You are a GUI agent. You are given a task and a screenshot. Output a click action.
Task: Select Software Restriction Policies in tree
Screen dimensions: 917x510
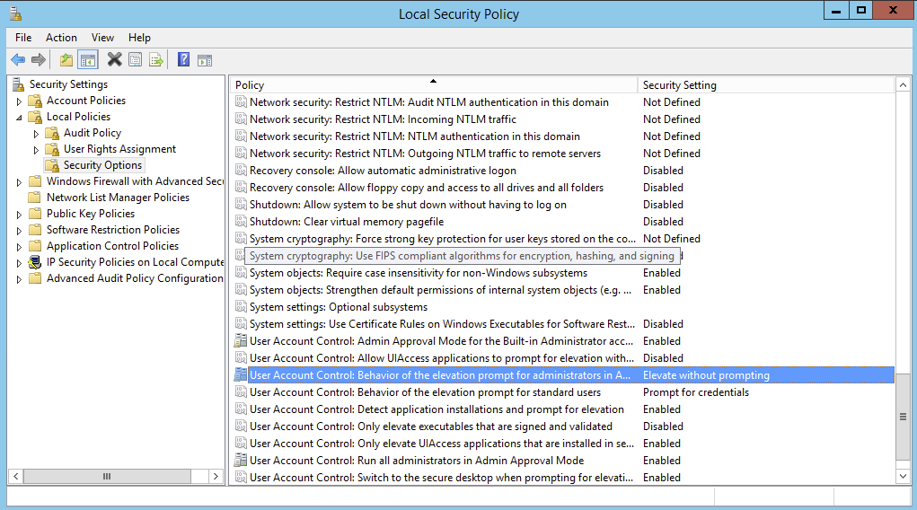point(112,230)
